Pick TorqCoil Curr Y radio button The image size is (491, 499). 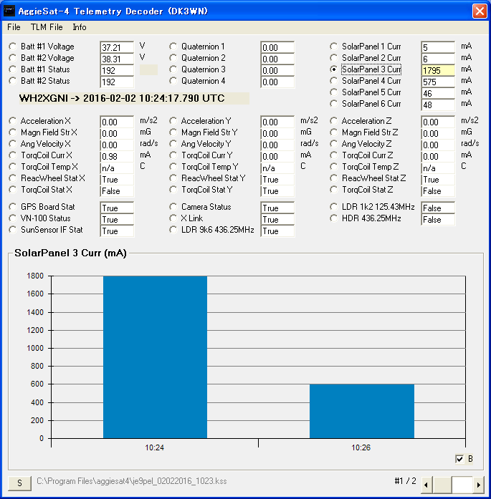pyautogui.click(x=173, y=155)
